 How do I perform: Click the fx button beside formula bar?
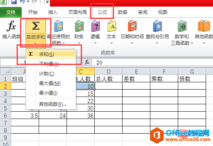pyautogui.click(x=87, y=63)
